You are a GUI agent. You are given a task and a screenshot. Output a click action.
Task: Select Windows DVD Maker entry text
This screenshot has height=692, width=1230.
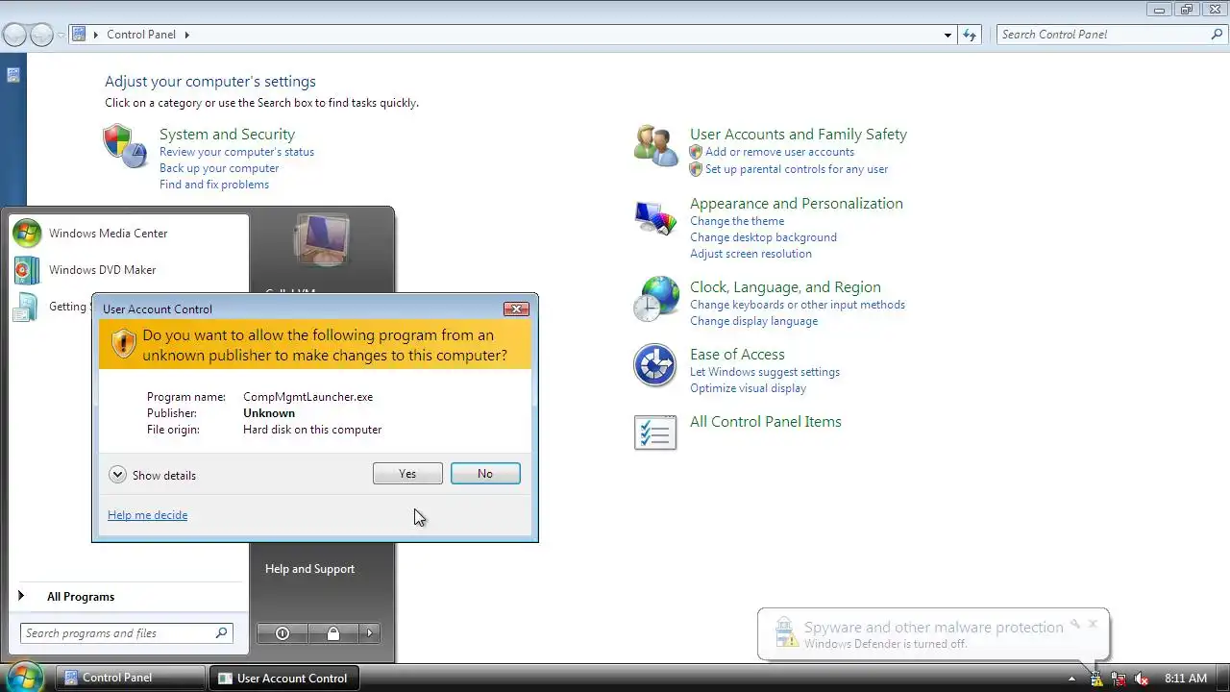[102, 270]
